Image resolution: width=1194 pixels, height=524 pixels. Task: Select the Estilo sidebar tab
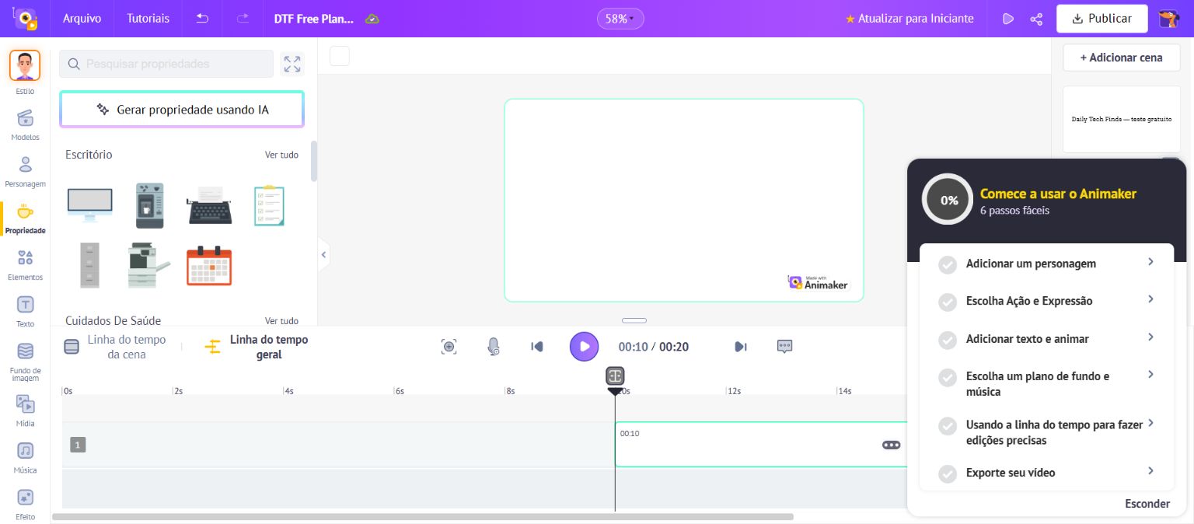(25, 72)
